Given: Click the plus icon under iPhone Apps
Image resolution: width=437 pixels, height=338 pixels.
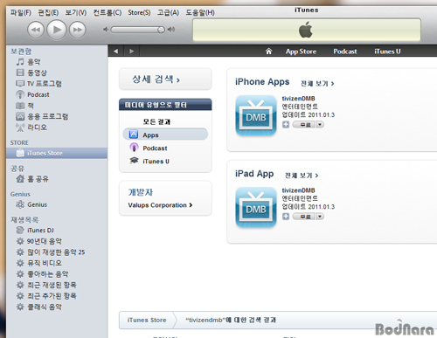Looking at the screenshot, I should [x=286, y=125].
